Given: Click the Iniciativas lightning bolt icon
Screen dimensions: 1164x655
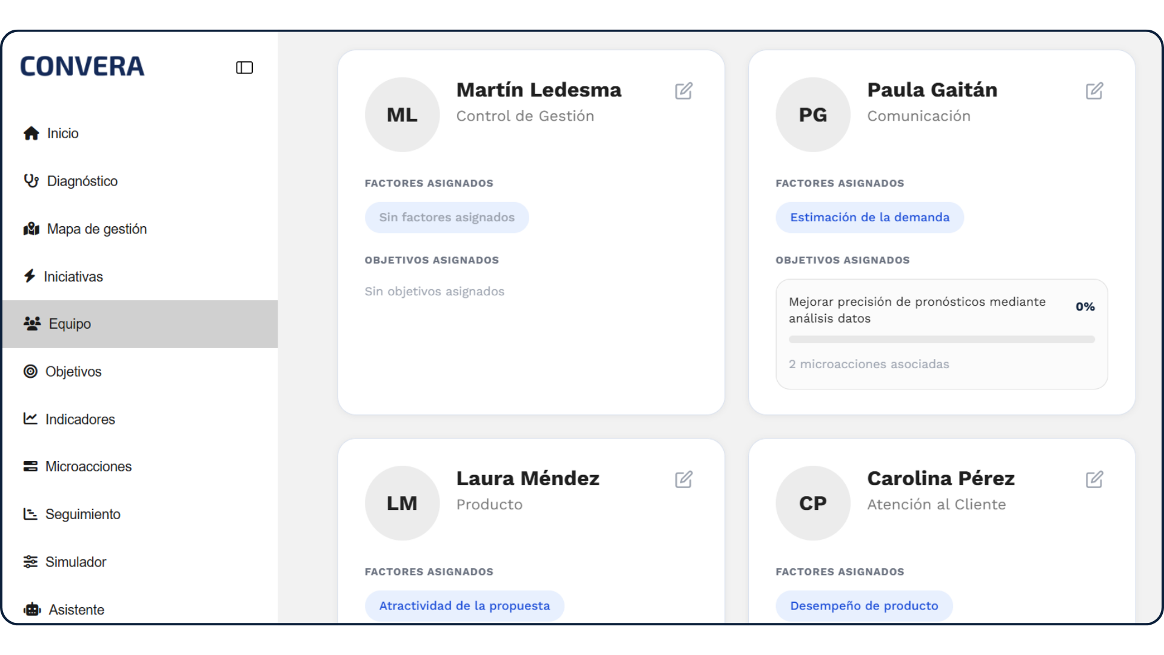Looking at the screenshot, I should click(x=30, y=276).
